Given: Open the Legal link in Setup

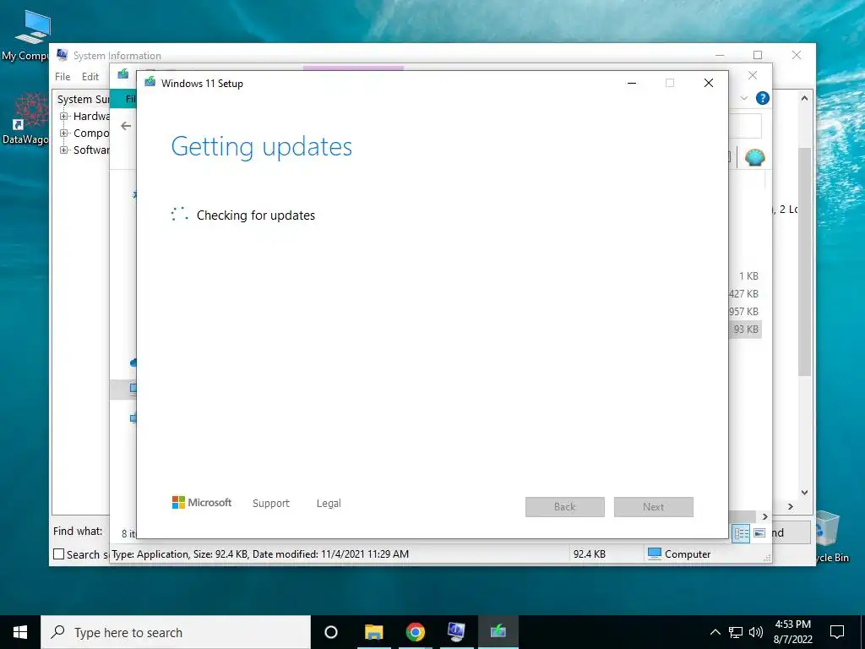Looking at the screenshot, I should (329, 504).
